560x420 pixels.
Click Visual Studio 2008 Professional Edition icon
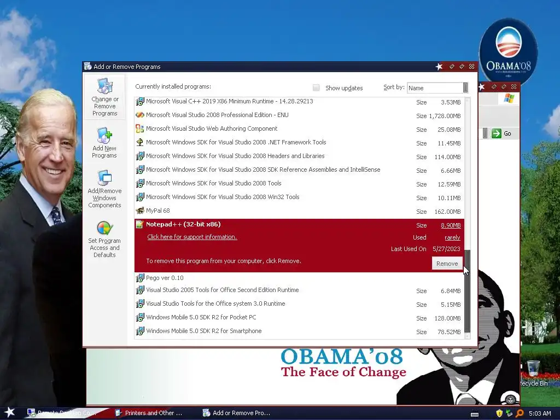click(140, 115)
